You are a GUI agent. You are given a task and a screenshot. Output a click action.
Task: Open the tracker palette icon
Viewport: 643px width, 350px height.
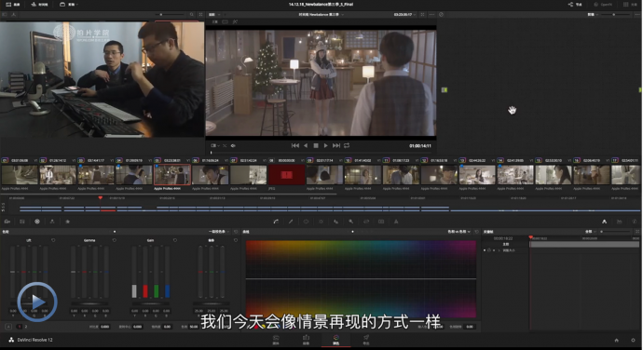point(321,222)
